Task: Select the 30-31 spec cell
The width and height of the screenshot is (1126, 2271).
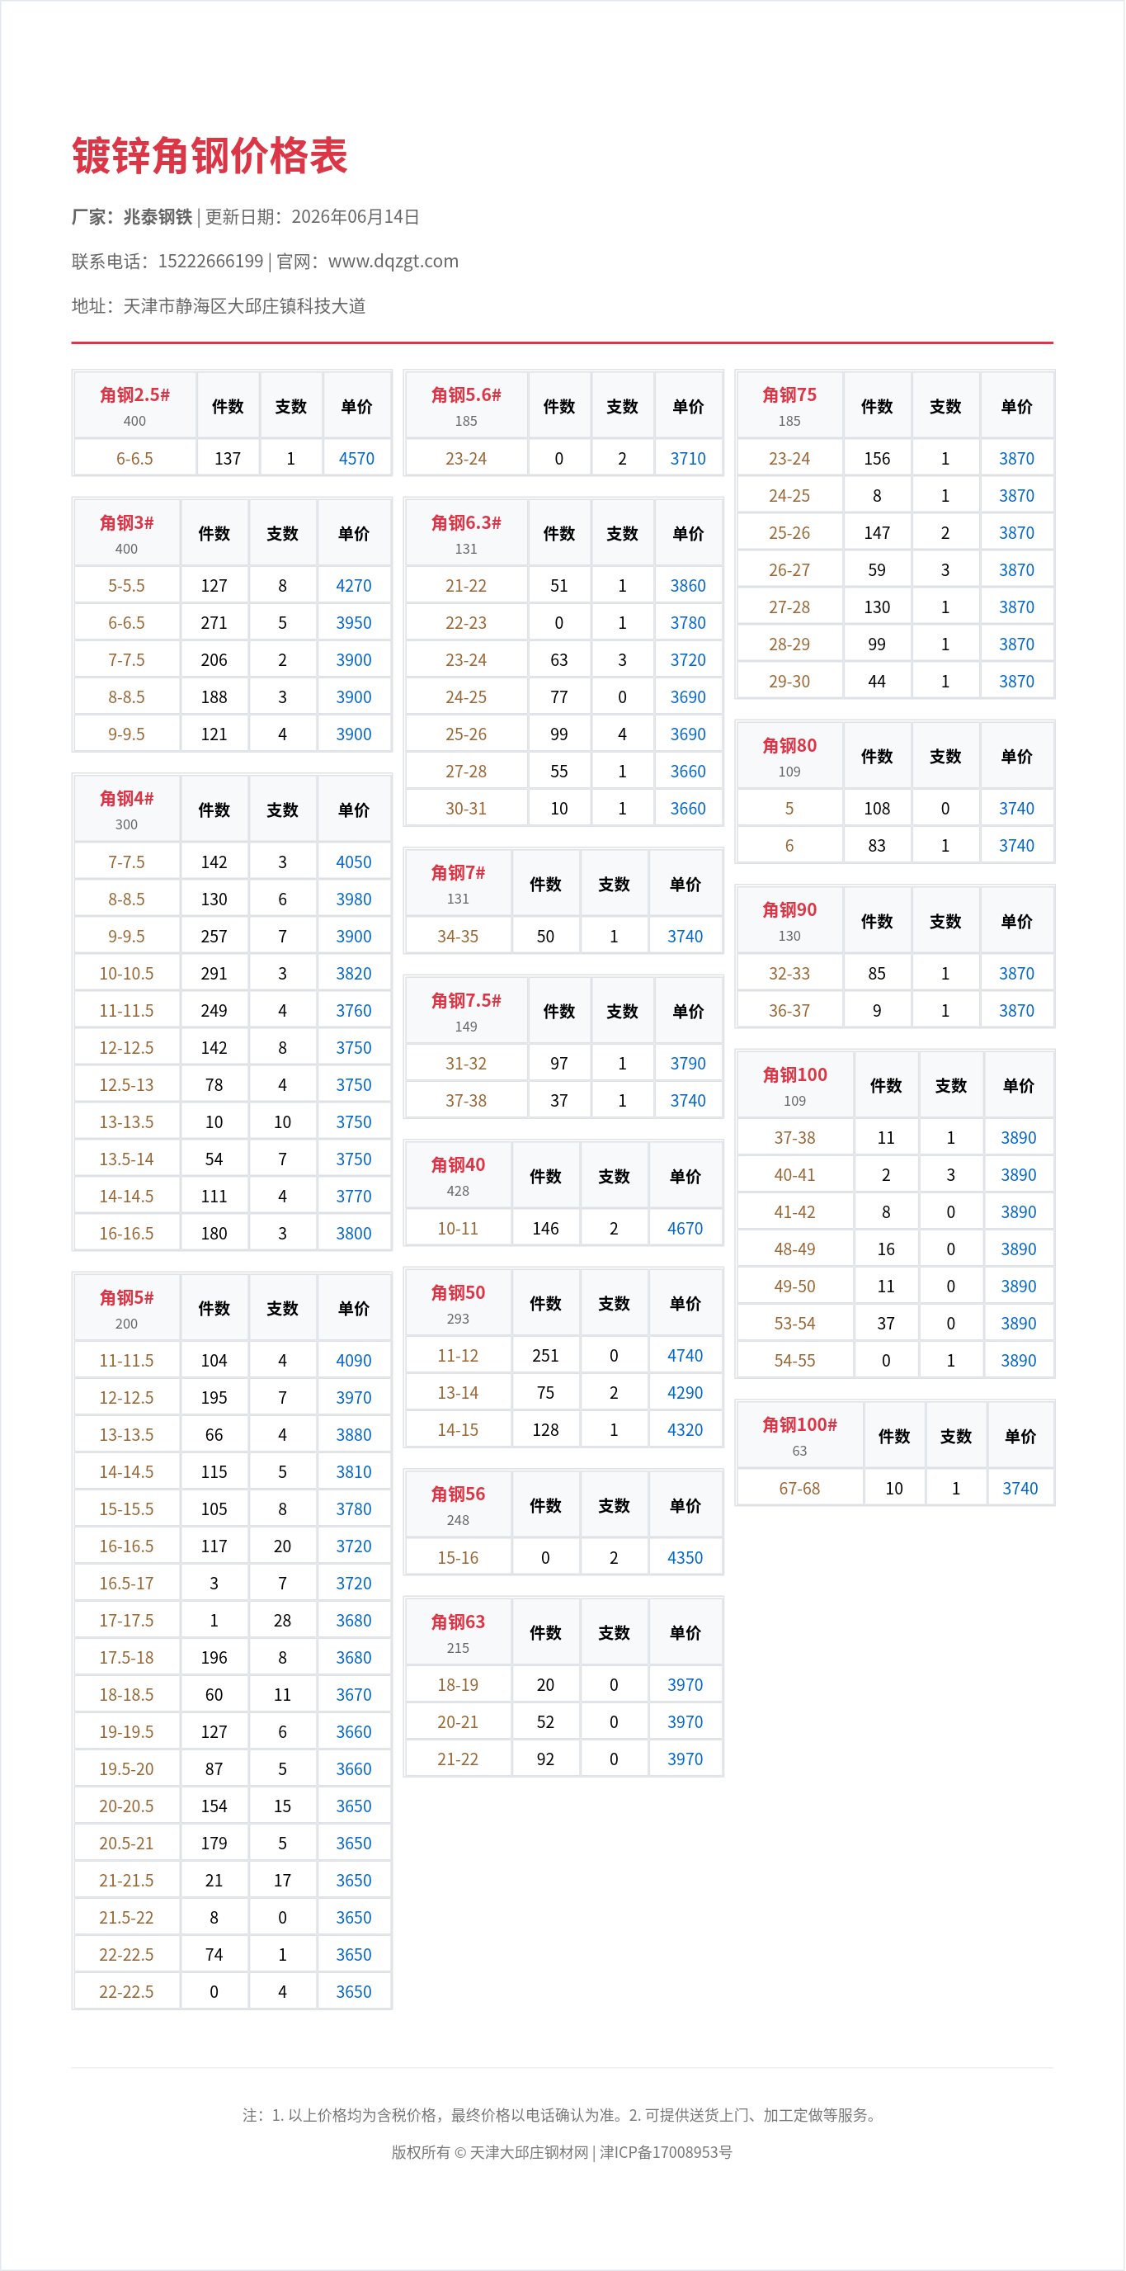Action: click(x=466, y=809)
